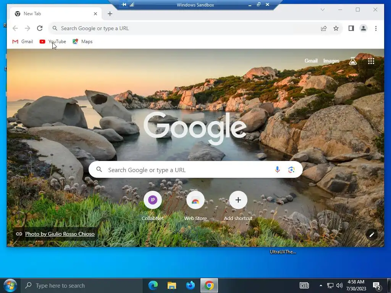Click the magnifier icon in Google search box
The height and width of the screenshot is (293, 391).
pos(99,170)
